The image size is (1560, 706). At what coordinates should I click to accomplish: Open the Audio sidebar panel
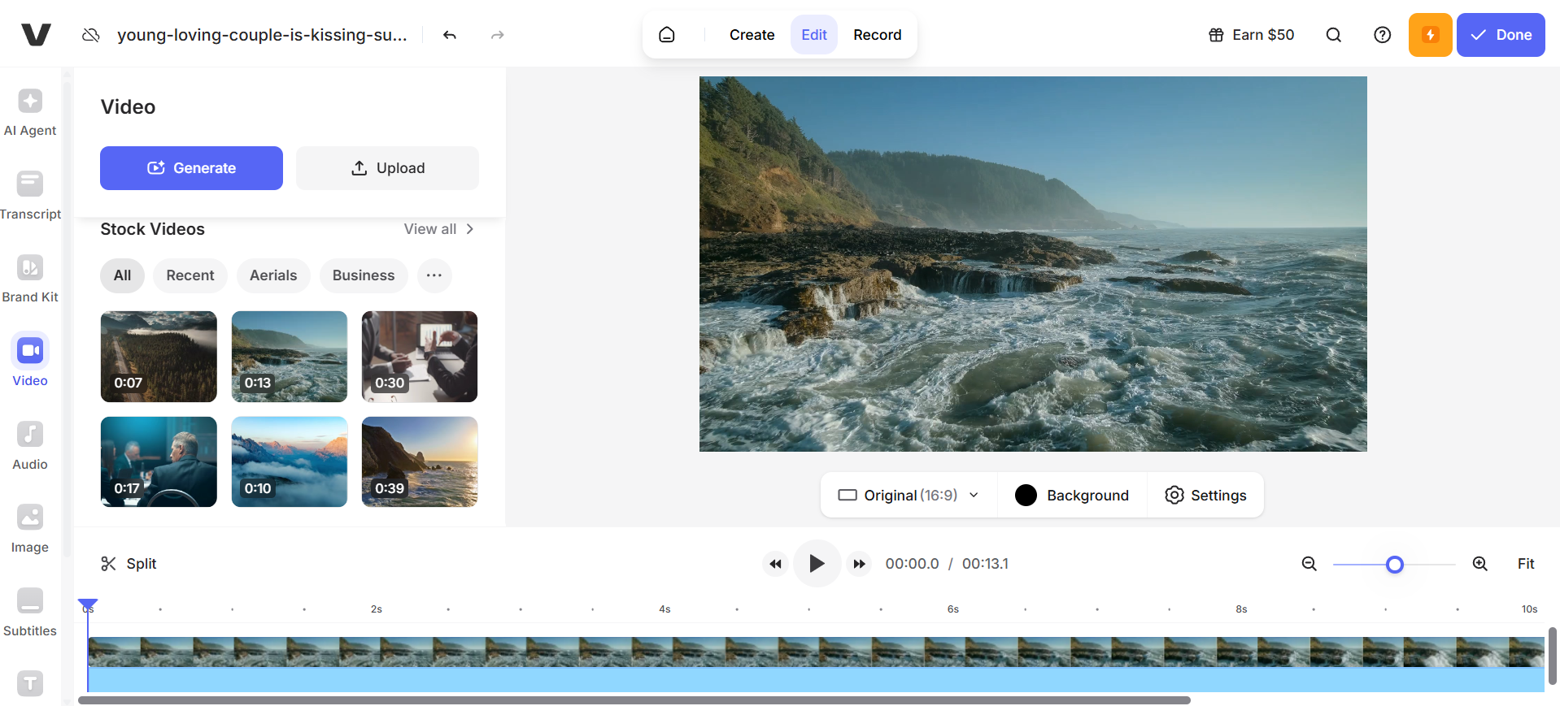click(x=30, y=445)
